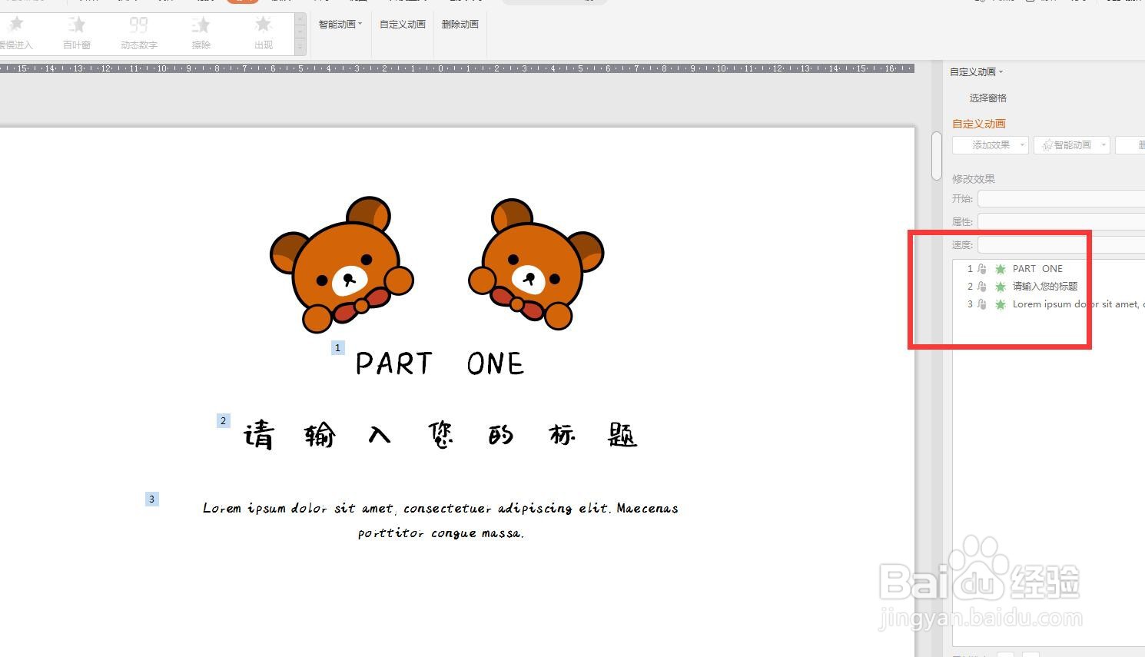The width and height of the screenshot is (1145, 657).
Task: Open the 智能动画 pane dropdown button
Action: [1072, 145]
